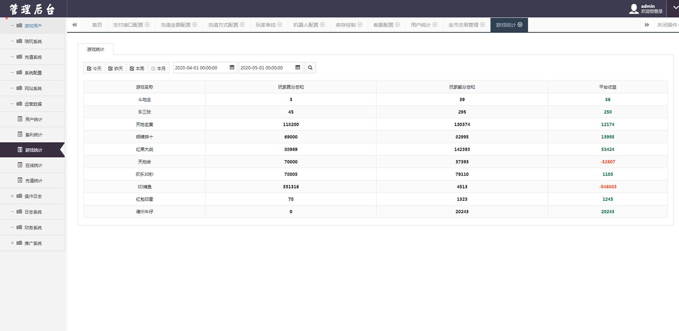Image resolution: width=679 pixels, height=331 pixels.
Task: Toggle the 本周 quick filter
Action: click(137, 68)
